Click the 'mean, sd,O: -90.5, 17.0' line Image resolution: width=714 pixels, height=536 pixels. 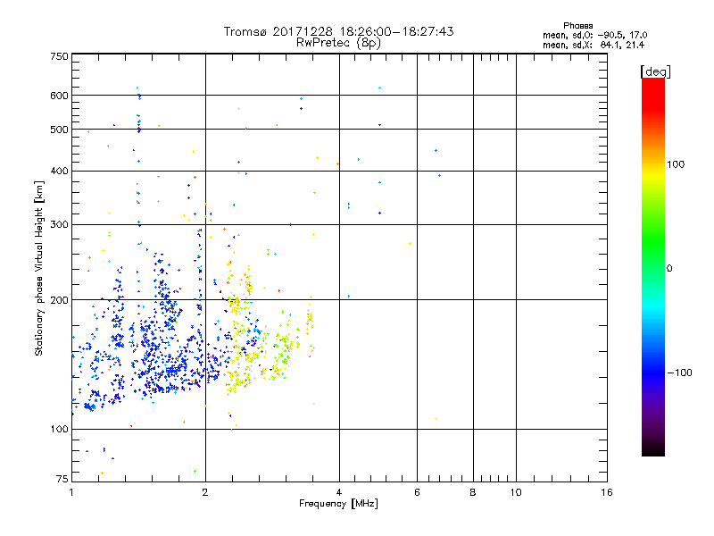point(594,35)
